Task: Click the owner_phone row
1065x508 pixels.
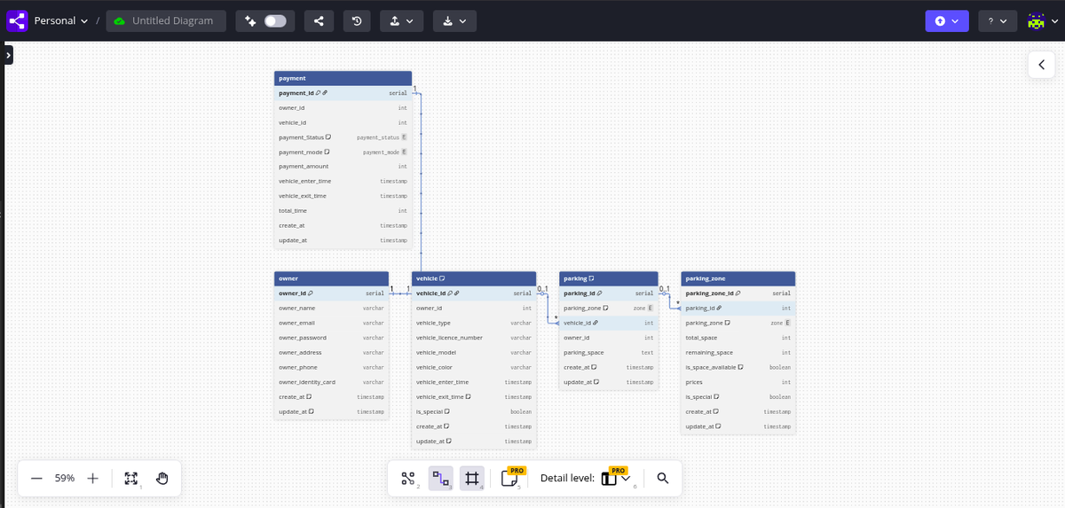Action: pos(331,367)
